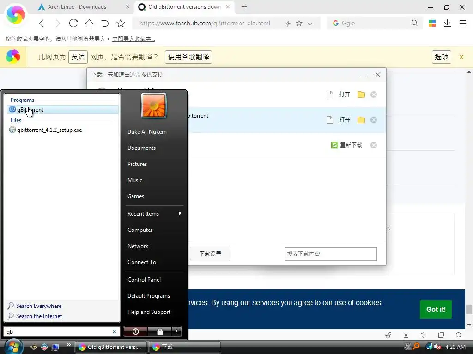This screenshot has width=473, height=354.
Task: Remove the .torrent download entry
Action: (x=374, y=120)
